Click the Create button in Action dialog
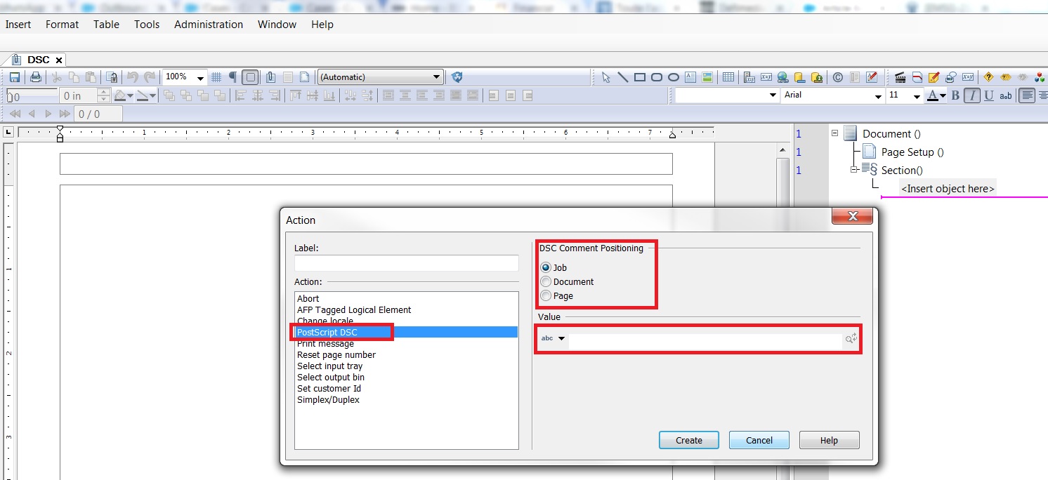 click(x=688, y=440)
